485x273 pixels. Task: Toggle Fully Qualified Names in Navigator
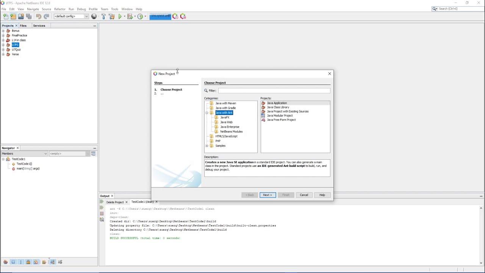tap(44, 262)
